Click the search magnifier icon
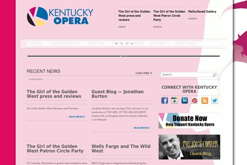247x165 pixels. (x=215, y=75)
